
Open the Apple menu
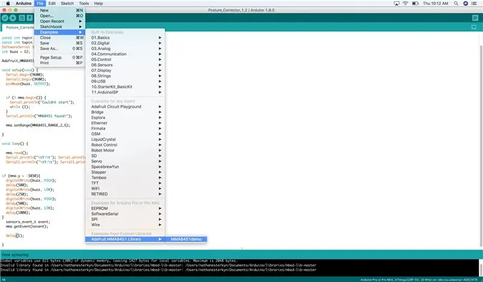8,4
